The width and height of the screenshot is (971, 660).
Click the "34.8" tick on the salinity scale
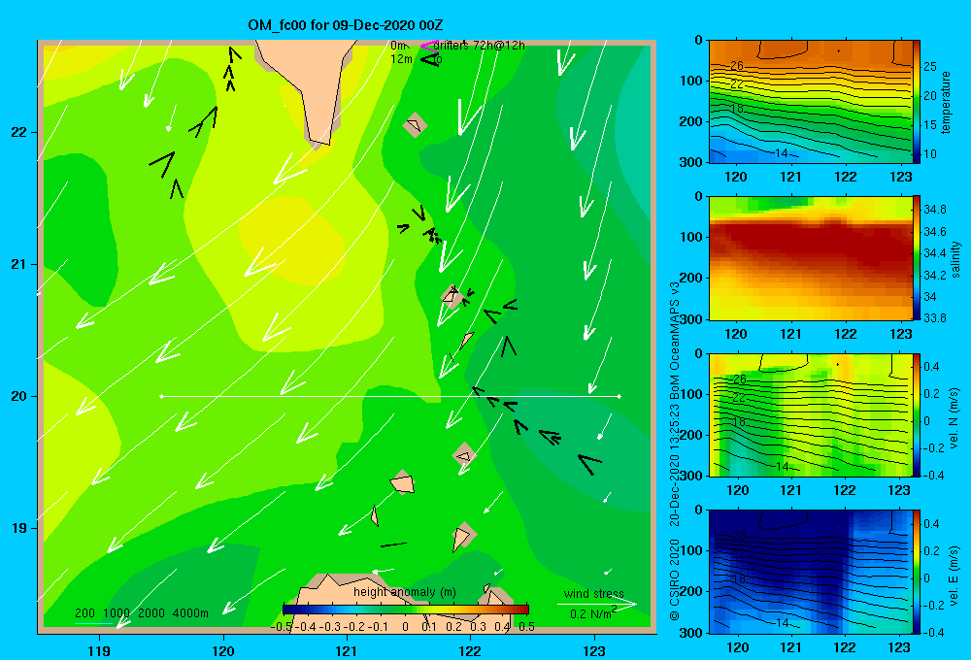tap(934, 210)
